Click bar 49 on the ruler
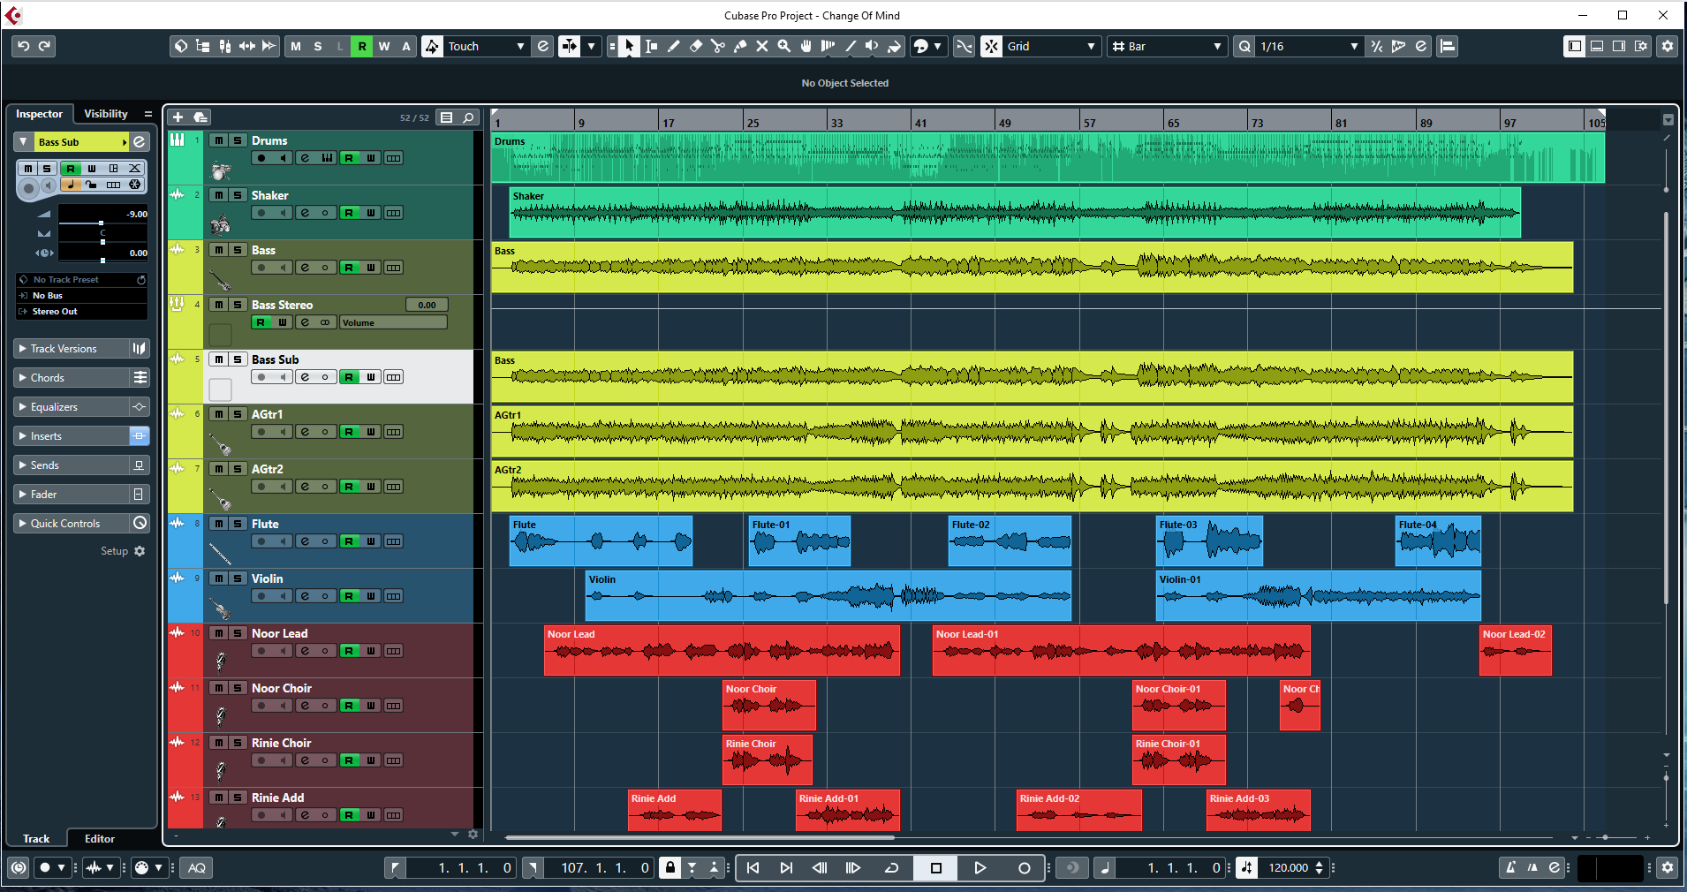 click(1004, 123)
